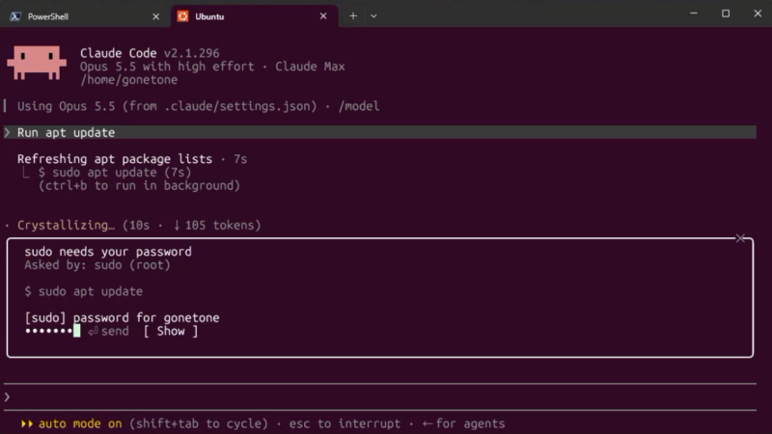Switch to the PowerShell tab
This screenshot has height=434, width=772.
(85, 16)
